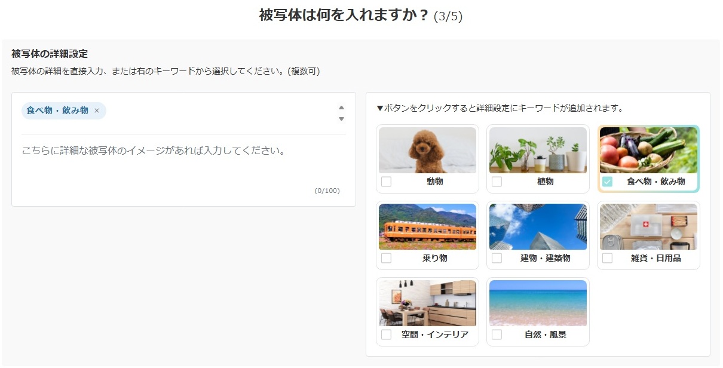The height and width of the screenshot is (368, 723).
Task: Enable the 乗り物 checkbox
Action: click(x=387, y=258)
